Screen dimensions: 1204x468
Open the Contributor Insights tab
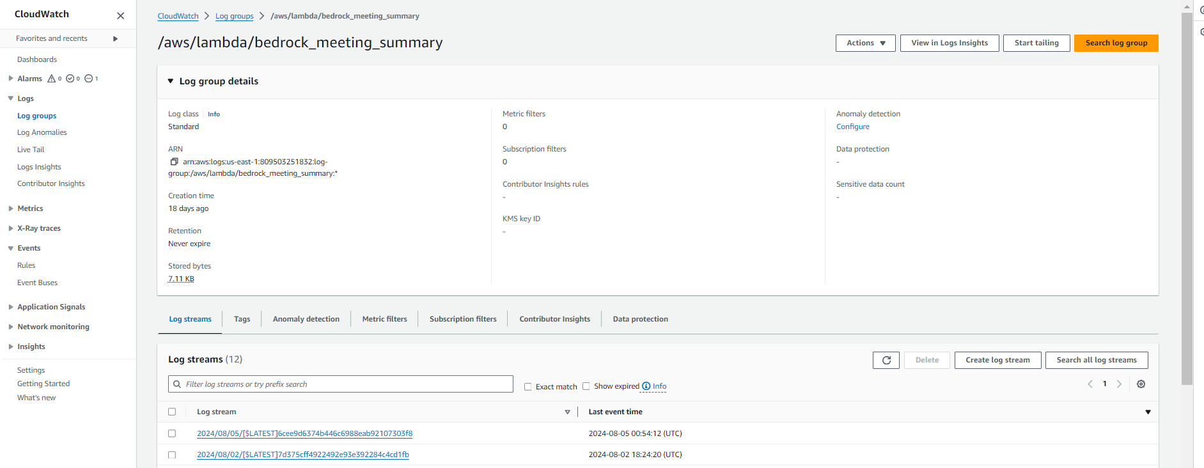pos(554,319)
